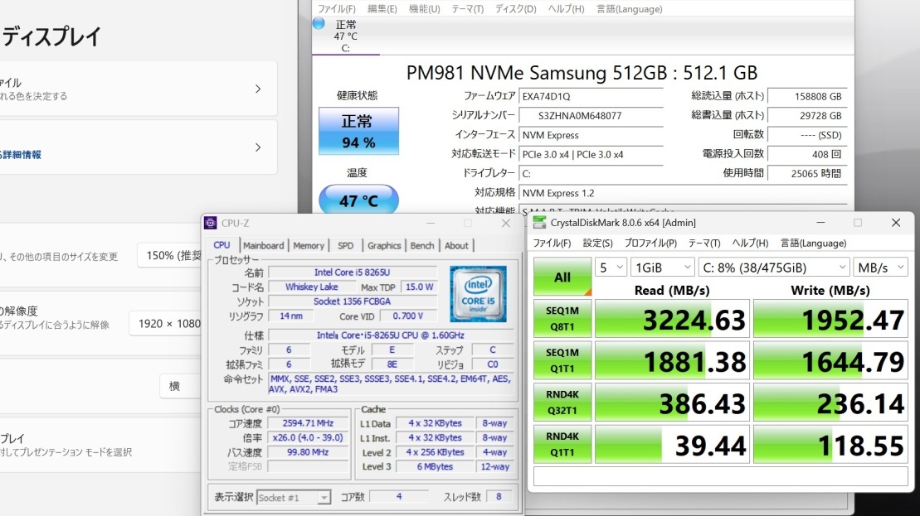Viewport: 920px width, 516px height.
Task: Click the Intel Core i5 logo in CPU-Z
Action: (x=478, y=294)
